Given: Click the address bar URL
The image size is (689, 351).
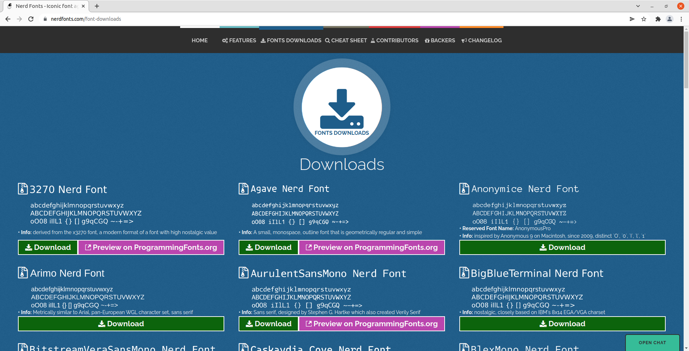Looking at the screenshot, I should coord(86,19).
